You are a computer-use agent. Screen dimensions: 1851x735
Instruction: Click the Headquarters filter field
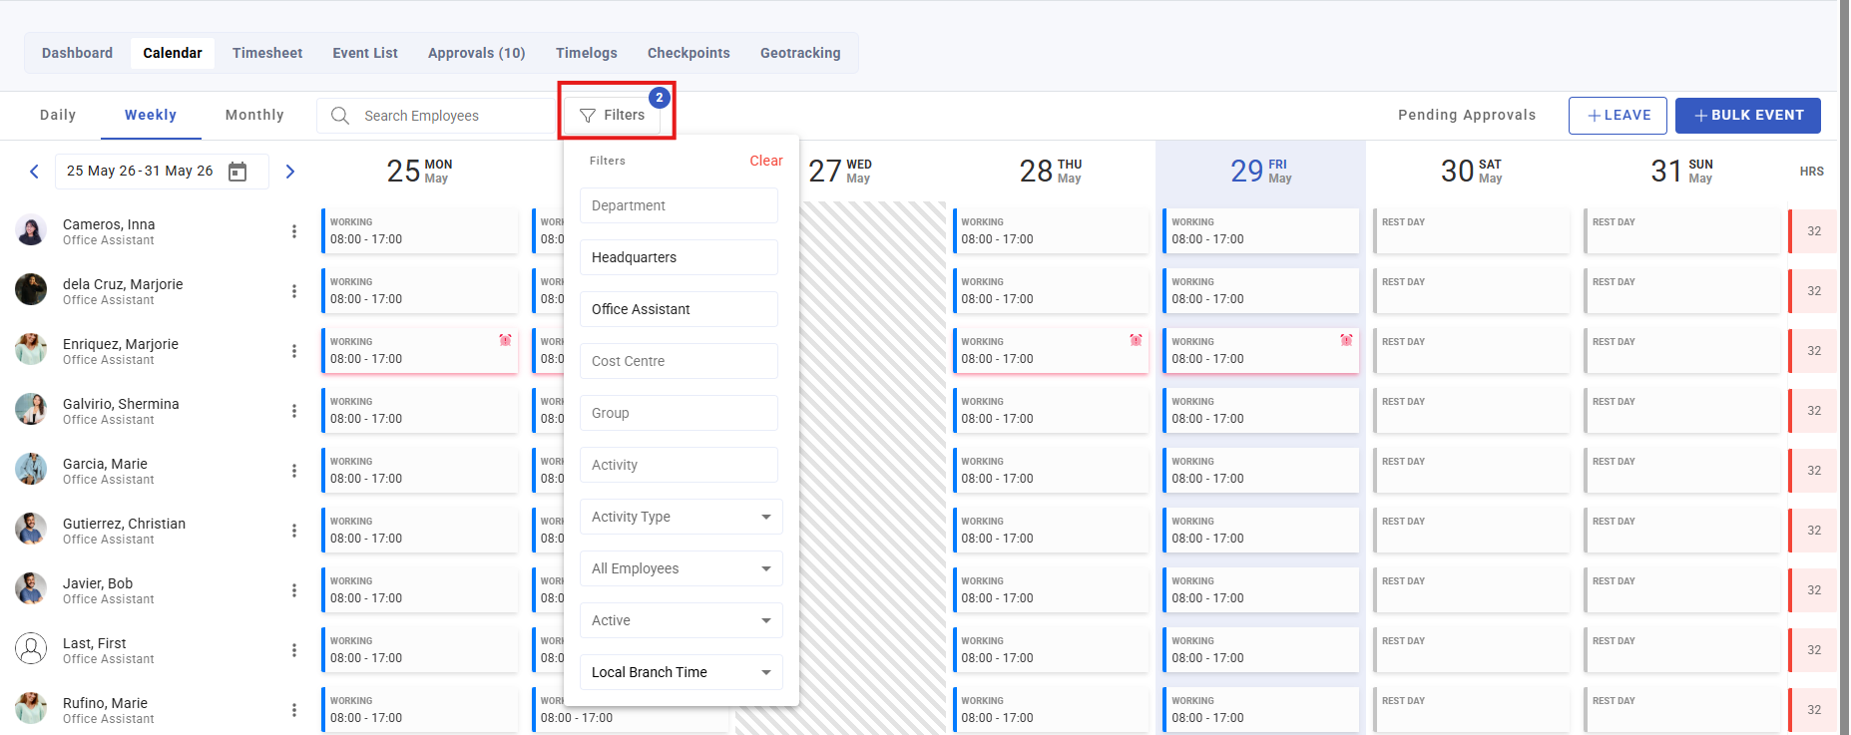(679, 257)
